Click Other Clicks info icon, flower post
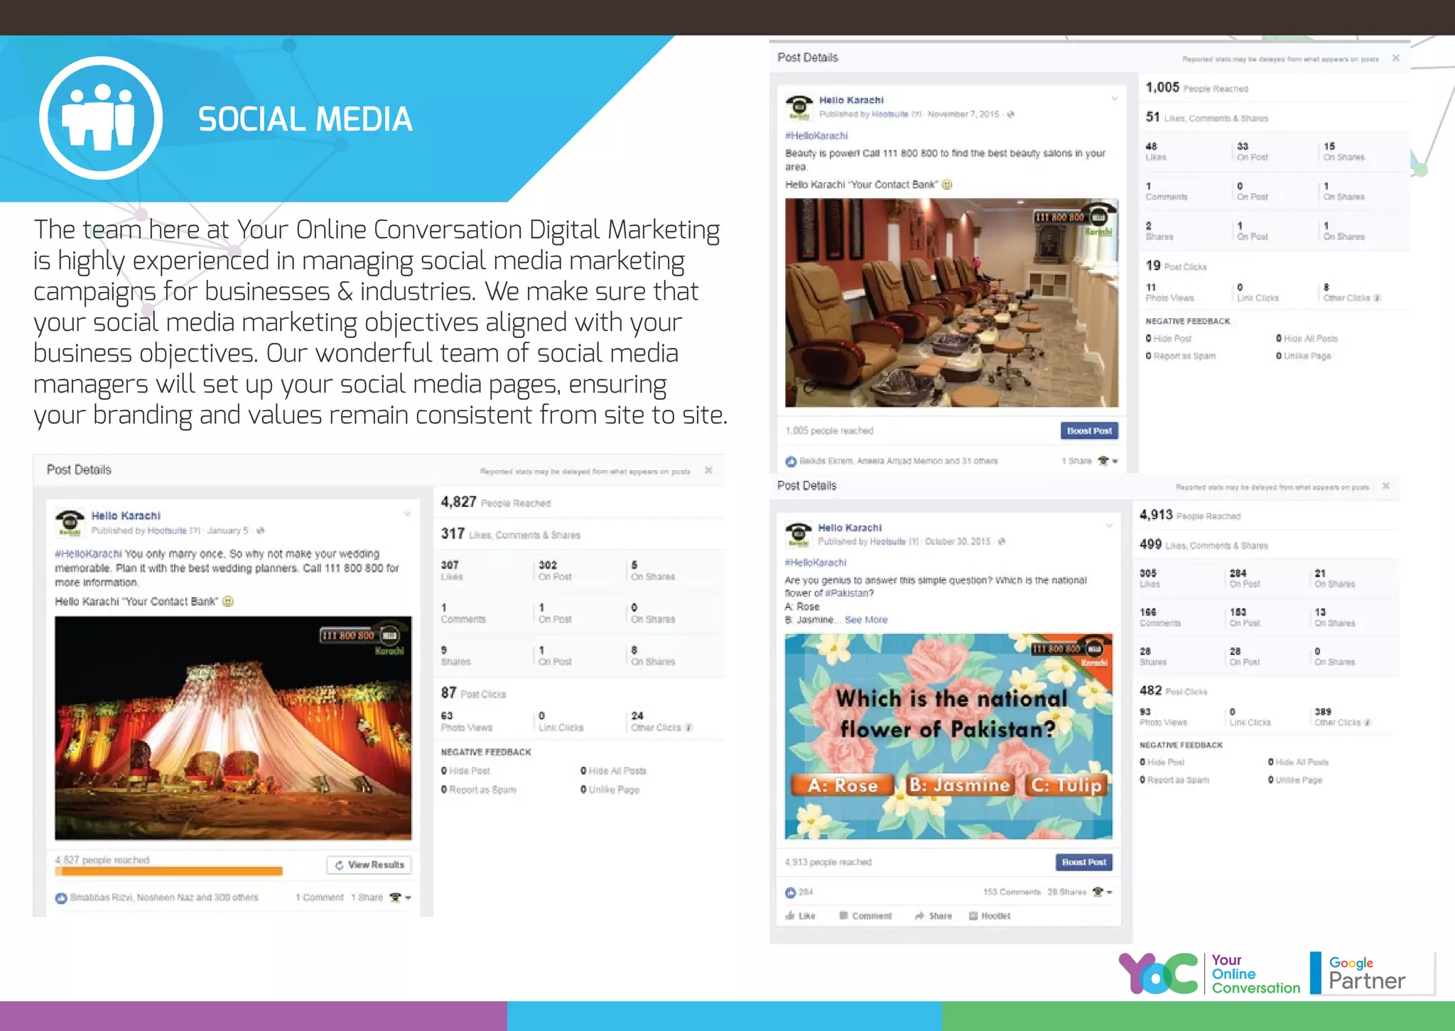This screenshot has width=1455, height=1031. 1367,723
